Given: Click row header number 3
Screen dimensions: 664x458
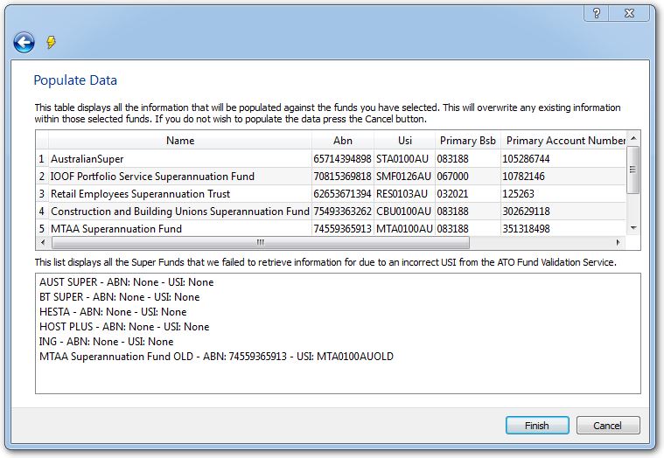Looking at the screenshot, I should pyautogui.click(x=42, y=194).
